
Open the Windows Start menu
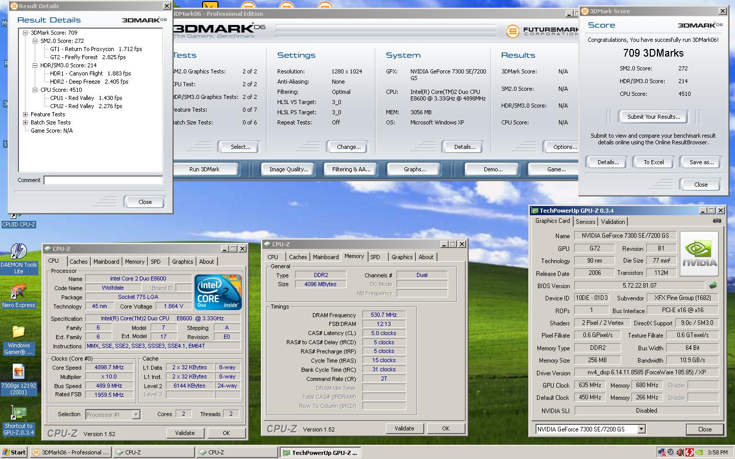point(14,452)
